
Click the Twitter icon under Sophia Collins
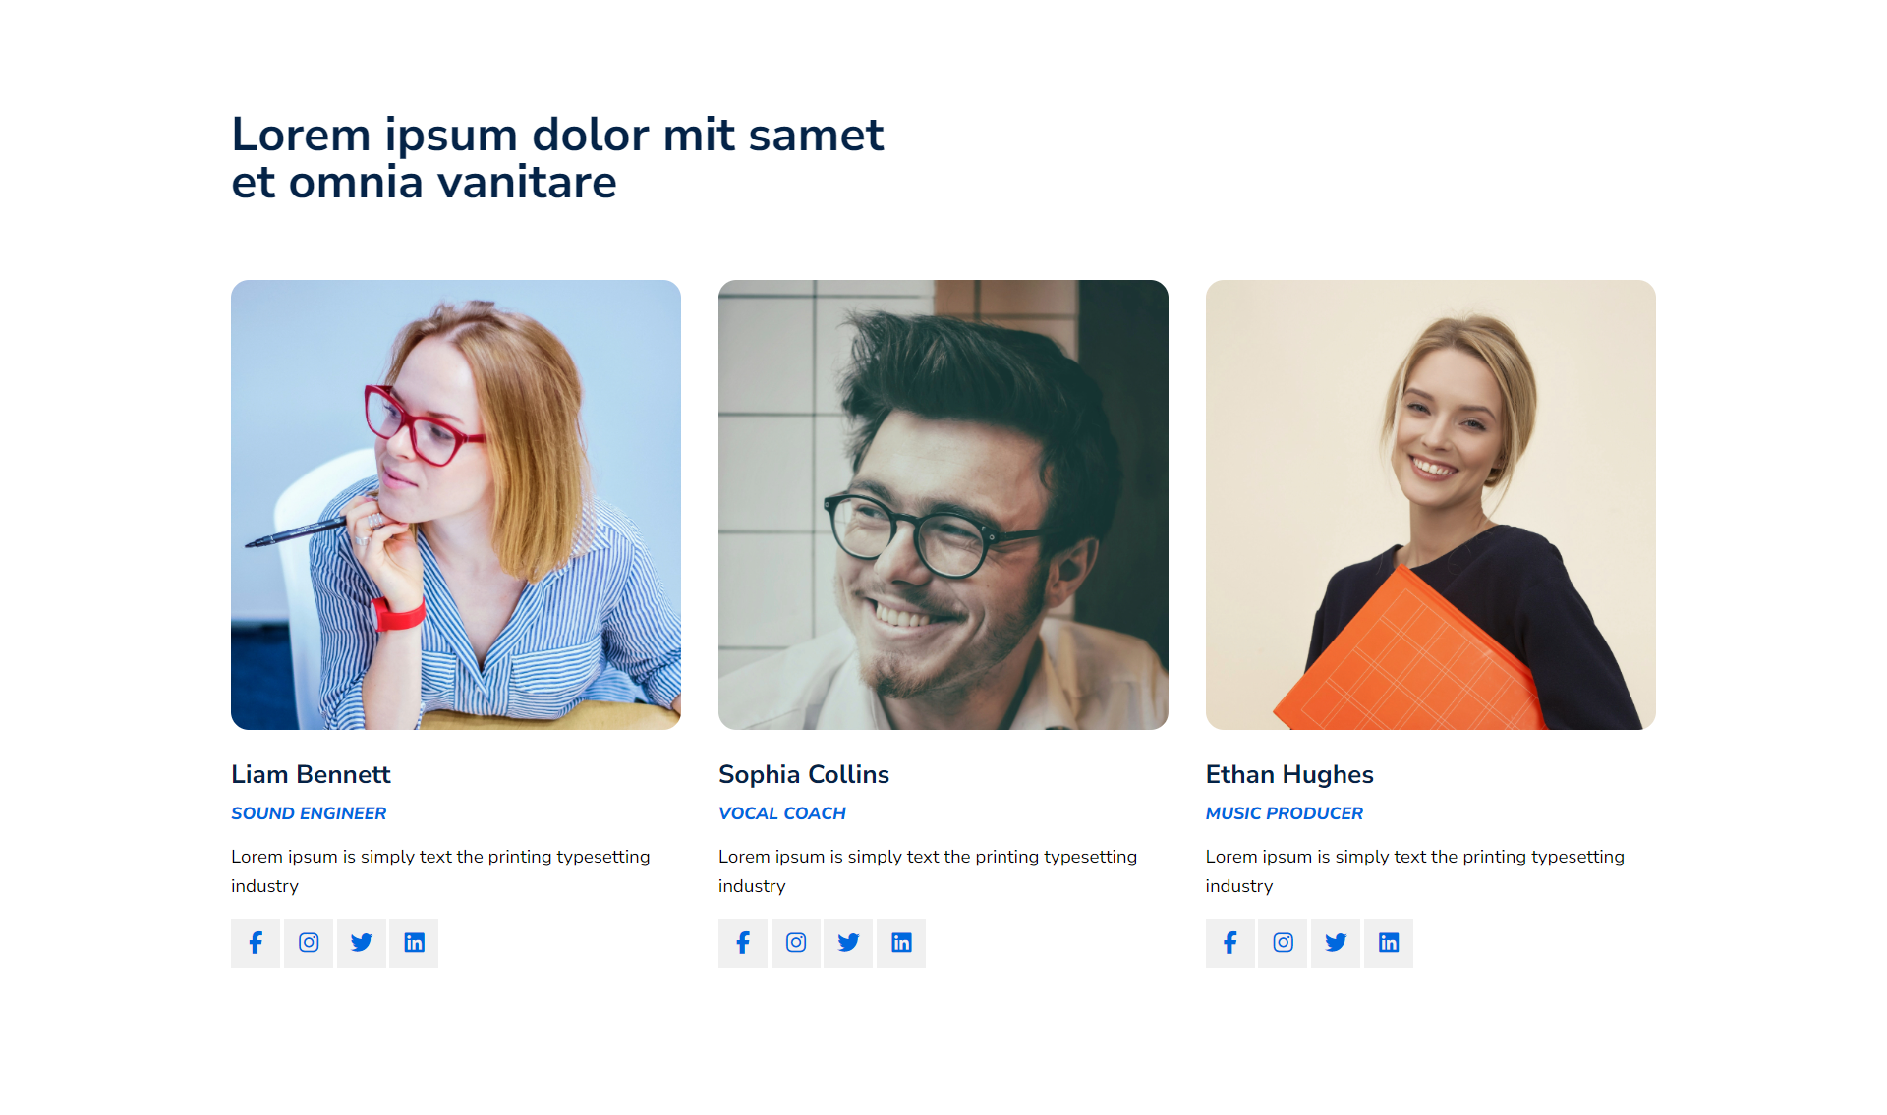848,942
